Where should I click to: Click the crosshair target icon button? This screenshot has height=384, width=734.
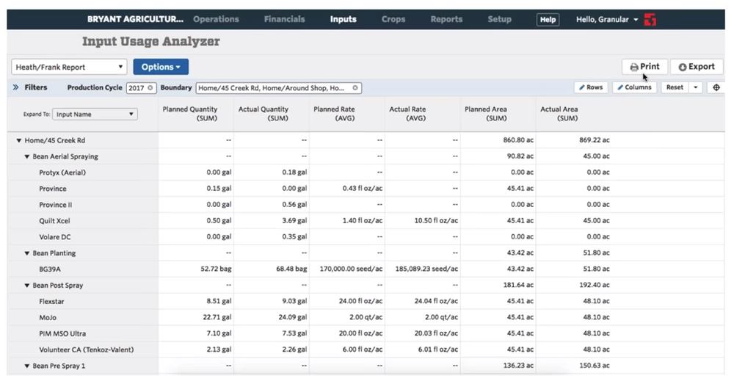[x=716, y=87]
